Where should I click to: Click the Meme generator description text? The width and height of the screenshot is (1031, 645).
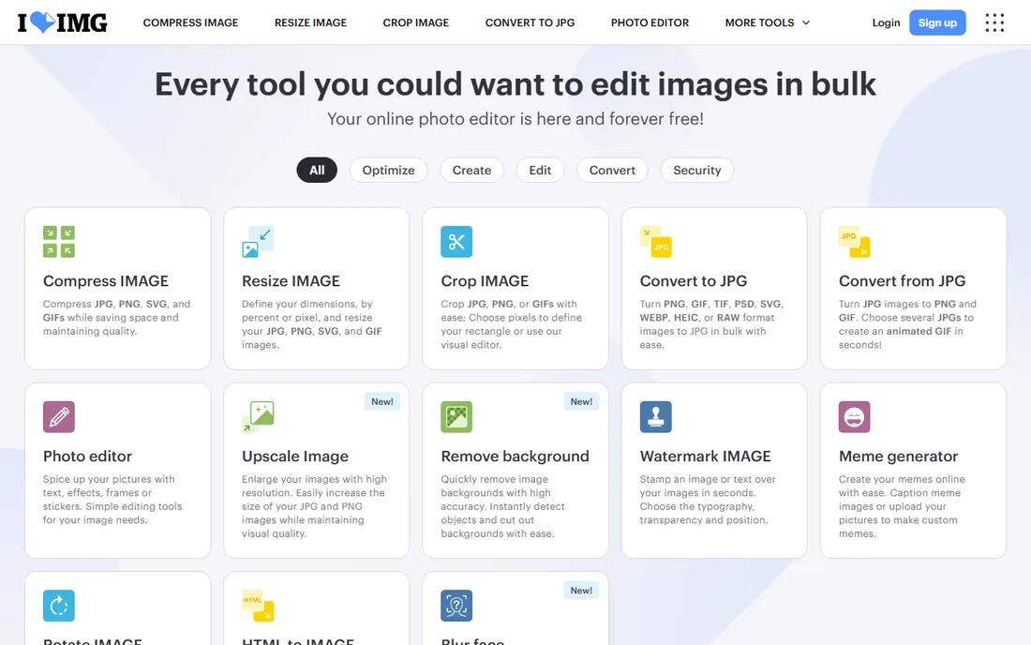pyautogui.click(x=902, y=506)
